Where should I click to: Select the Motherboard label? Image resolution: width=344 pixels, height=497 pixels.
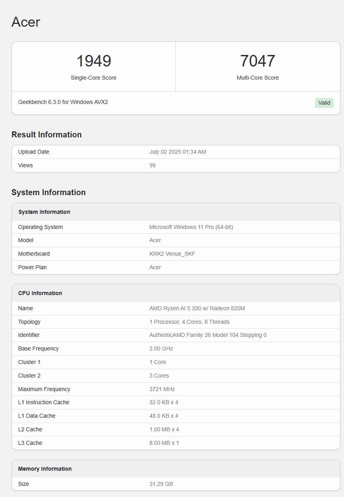pos(34,254)
